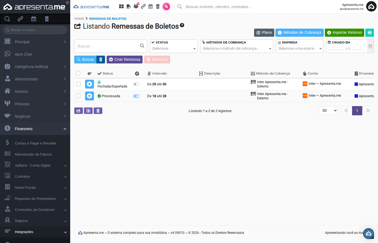Open Métodos de Cobrança button
This screenshot has width=378, height=243.
tap(299, 33)
